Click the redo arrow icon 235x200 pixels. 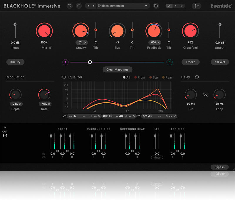coord(79,6)
